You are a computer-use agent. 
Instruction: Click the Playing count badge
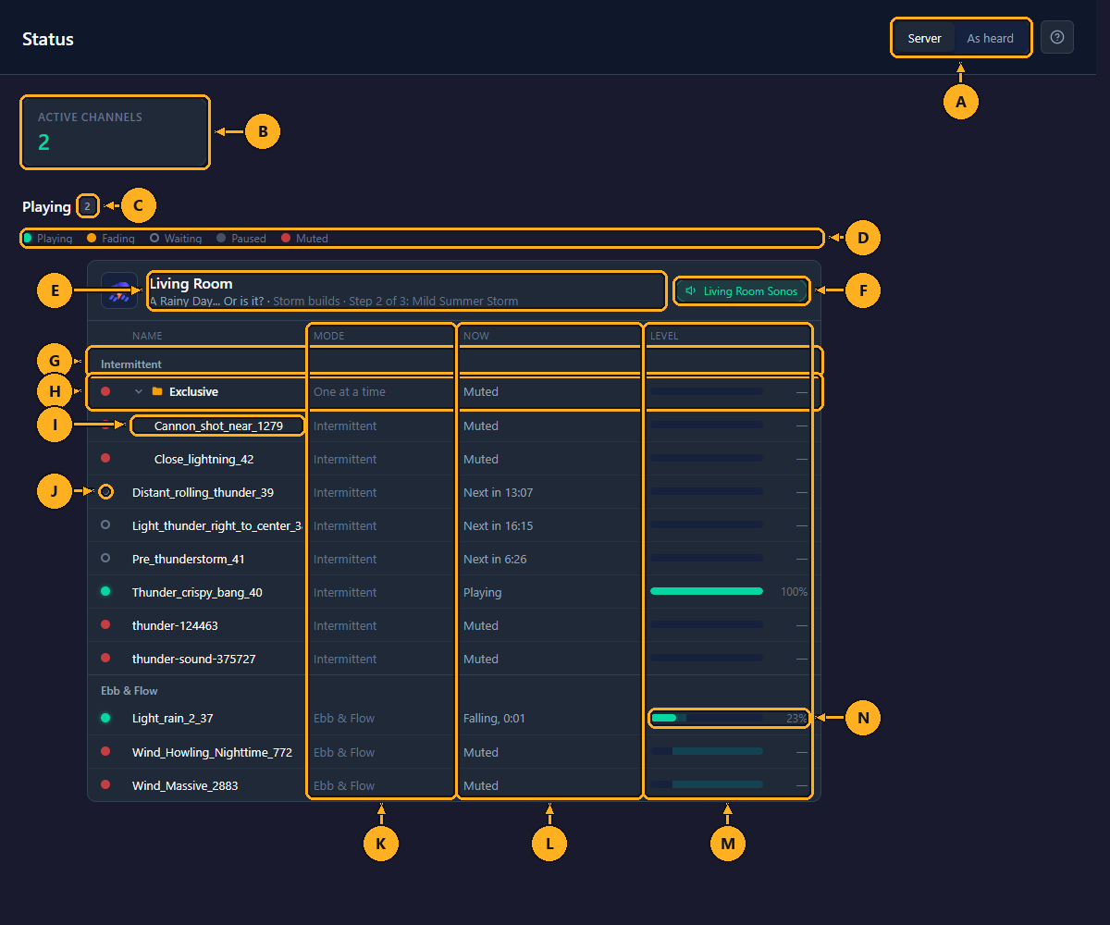pos(87,206)
